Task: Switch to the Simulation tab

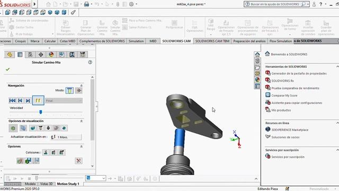Action: [136, 41]
